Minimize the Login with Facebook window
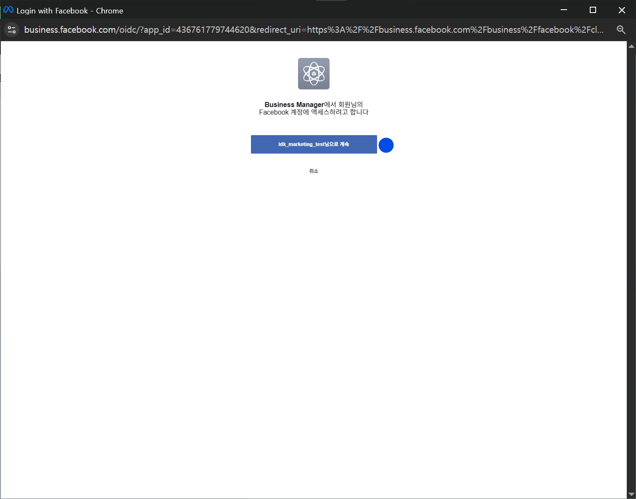The width and height of the screenshot is (636, 499). coord(564,10)
